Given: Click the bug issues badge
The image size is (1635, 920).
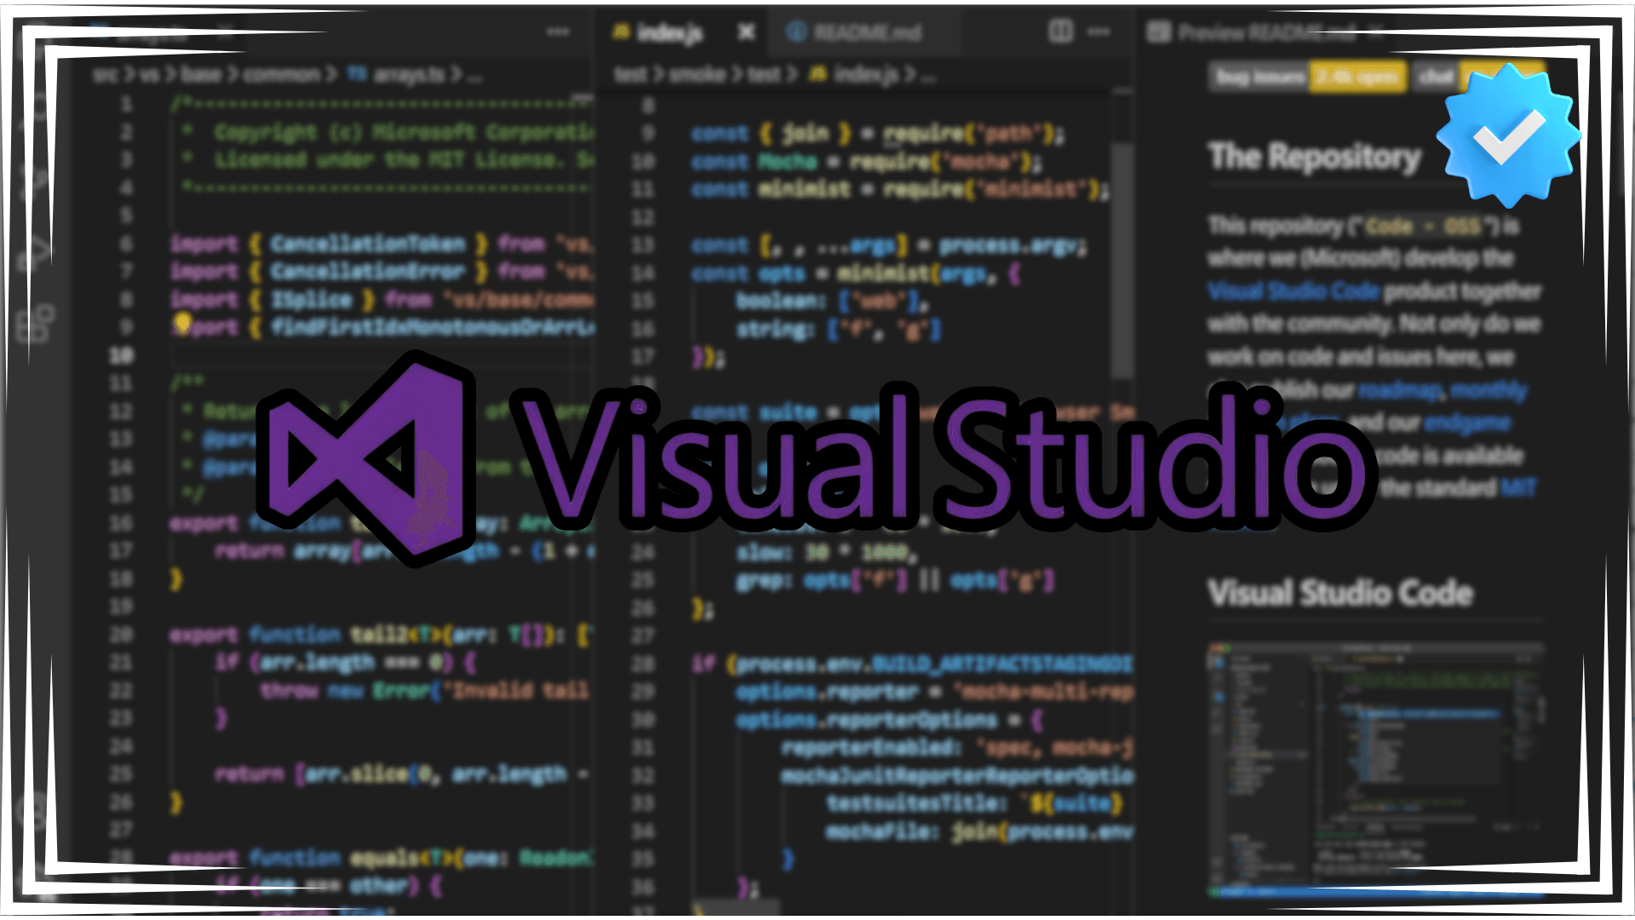Looking at the screenshot, I should pyautogui.click(x=1307, y=77).
